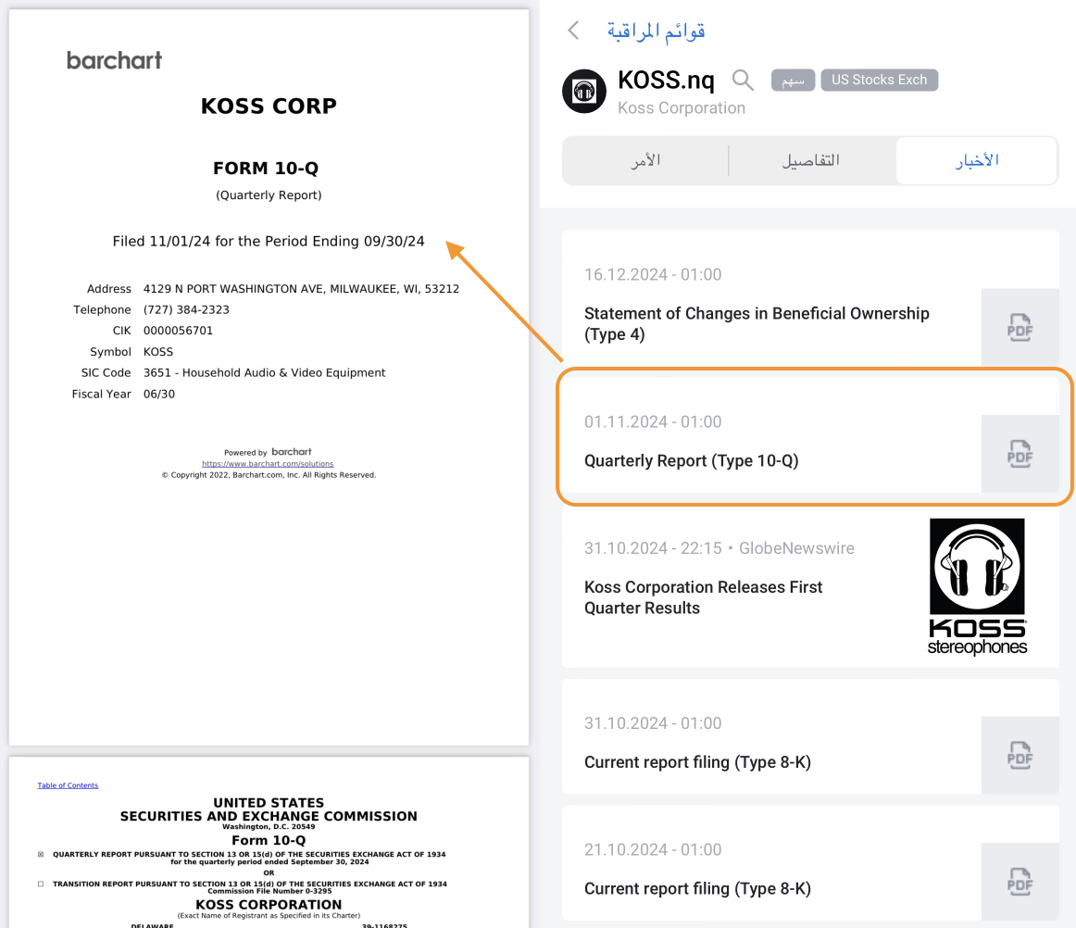
Task: Click the Fiscal Year 06/30 value
Action: point(158,394)
